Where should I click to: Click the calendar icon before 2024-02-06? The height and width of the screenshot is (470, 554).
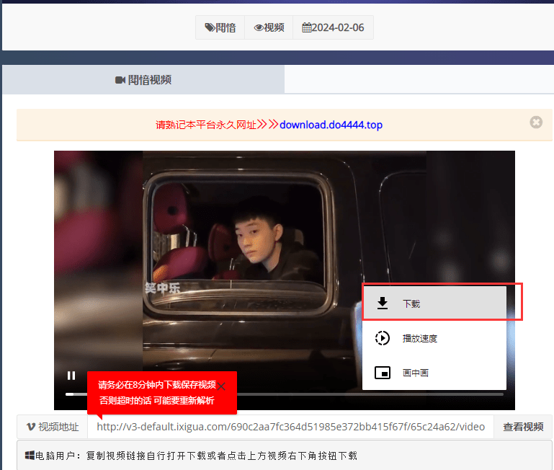point(307,28)
